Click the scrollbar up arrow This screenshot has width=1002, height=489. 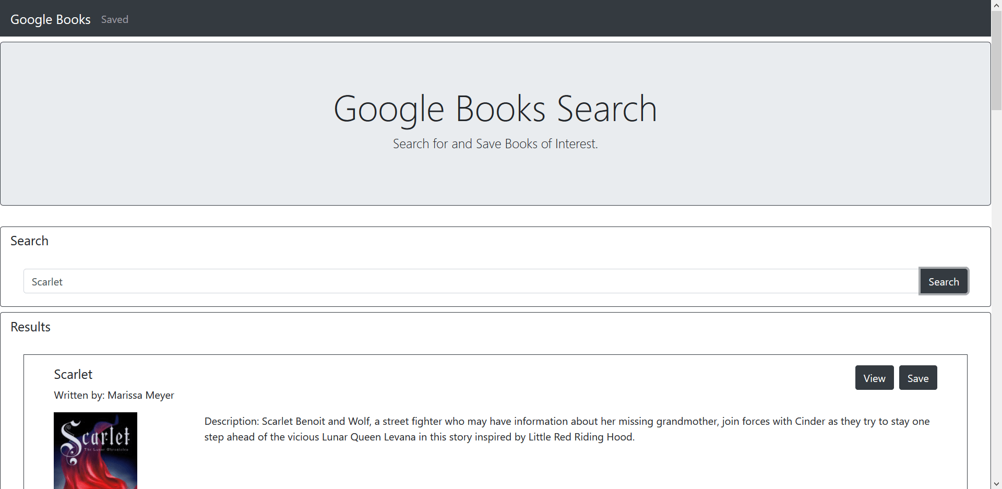click(x=996, y=5)
